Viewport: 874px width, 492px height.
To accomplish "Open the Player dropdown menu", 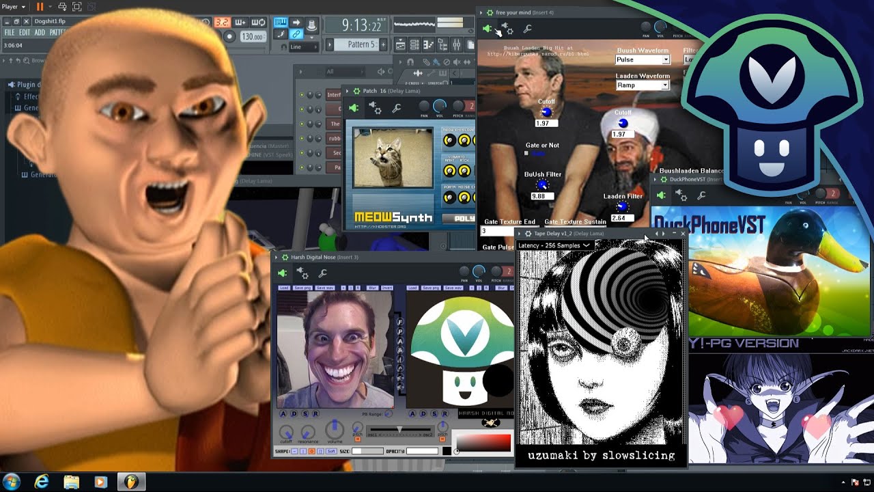I will pos(14,7).
